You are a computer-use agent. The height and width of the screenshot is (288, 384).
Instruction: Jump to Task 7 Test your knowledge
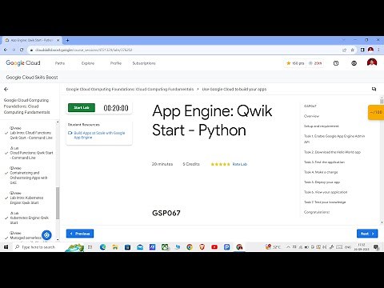coord(325,202)
